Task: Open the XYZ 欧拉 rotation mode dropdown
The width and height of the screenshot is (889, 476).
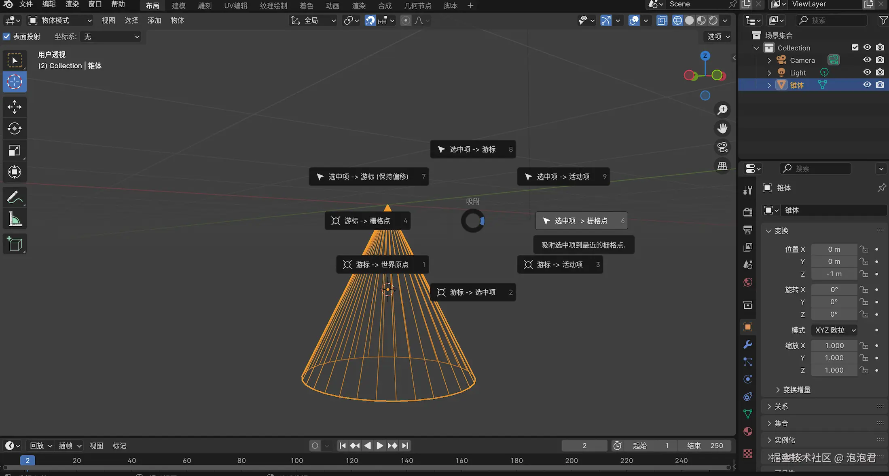Action: coord(834,330)
